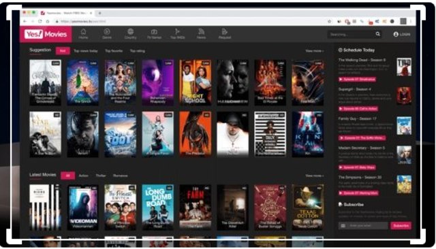Open the Bad Times at the El Royale poster
This screenshot has height=249, width=436.
click(x=270, y=82)
